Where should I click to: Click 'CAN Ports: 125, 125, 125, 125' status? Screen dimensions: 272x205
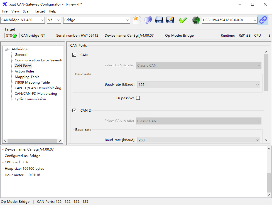63,202
